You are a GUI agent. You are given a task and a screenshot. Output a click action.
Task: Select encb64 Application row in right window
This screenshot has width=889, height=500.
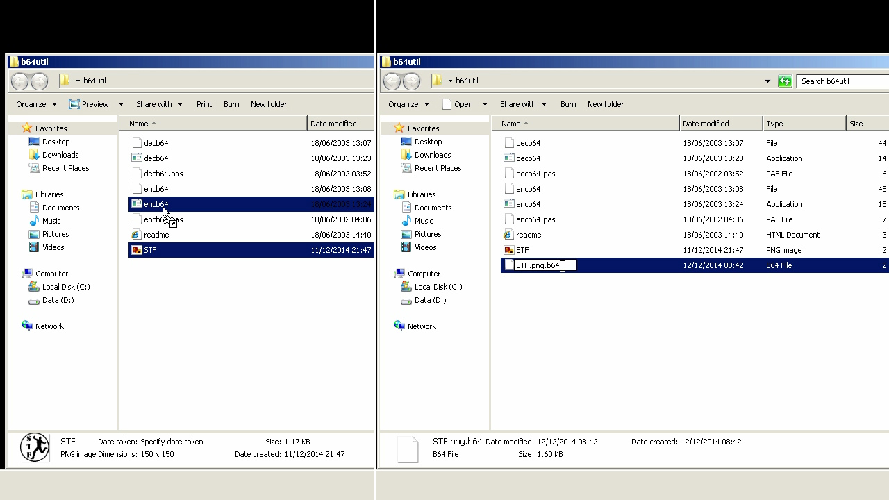coord(695,204)
